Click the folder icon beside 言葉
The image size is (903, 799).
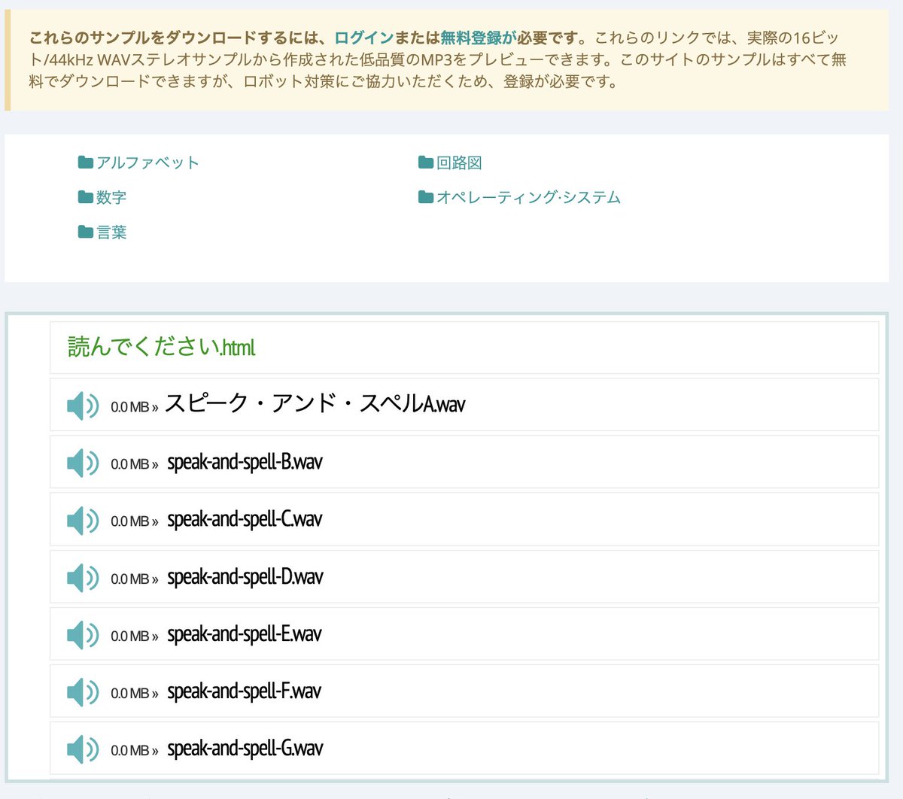86,232
